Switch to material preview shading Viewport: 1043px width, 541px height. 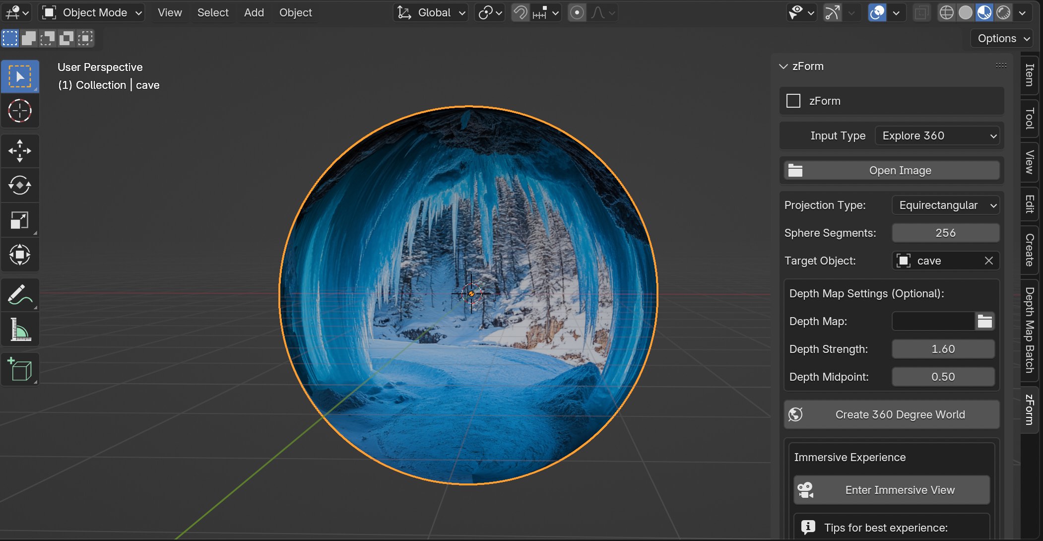[x=984, y=12]
